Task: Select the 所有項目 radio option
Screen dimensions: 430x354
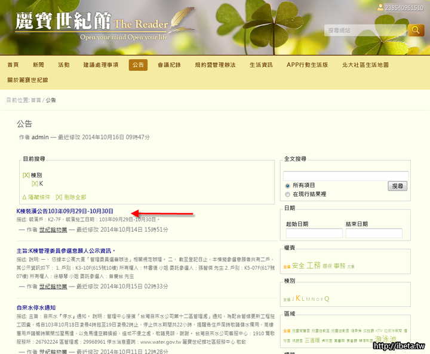Action: click(288, 186)
